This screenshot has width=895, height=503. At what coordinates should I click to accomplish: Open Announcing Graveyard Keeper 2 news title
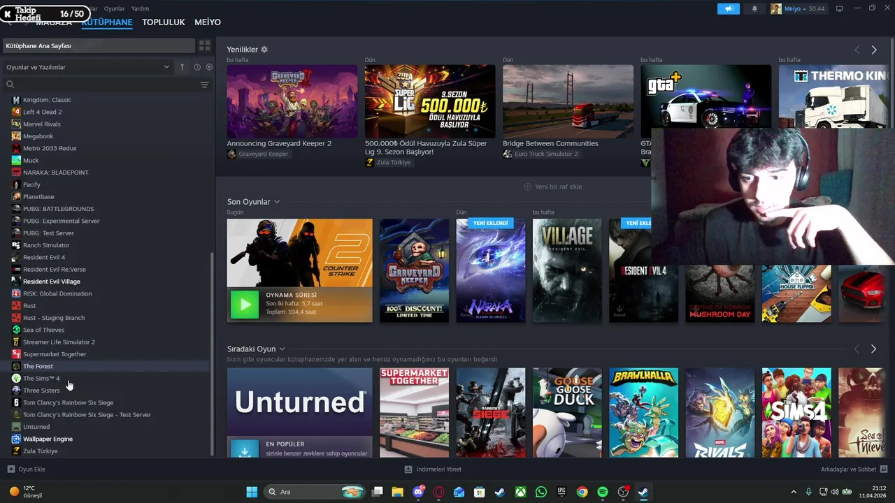tap(279, 143)
